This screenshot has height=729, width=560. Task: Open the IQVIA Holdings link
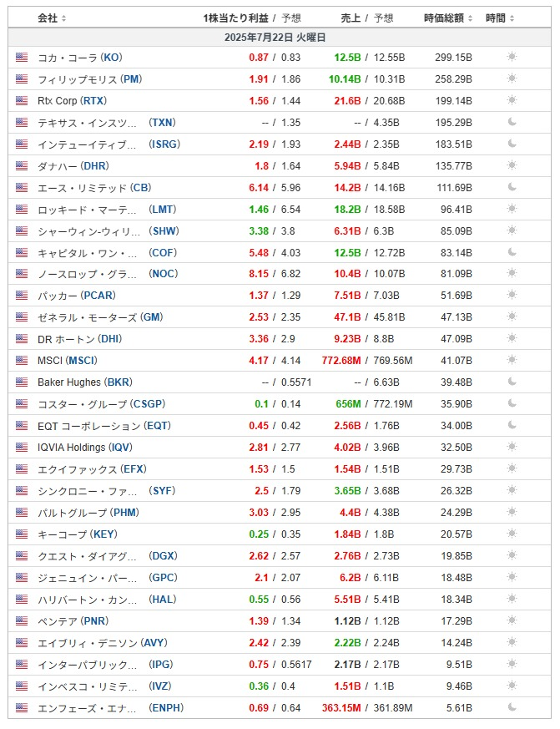72,448
